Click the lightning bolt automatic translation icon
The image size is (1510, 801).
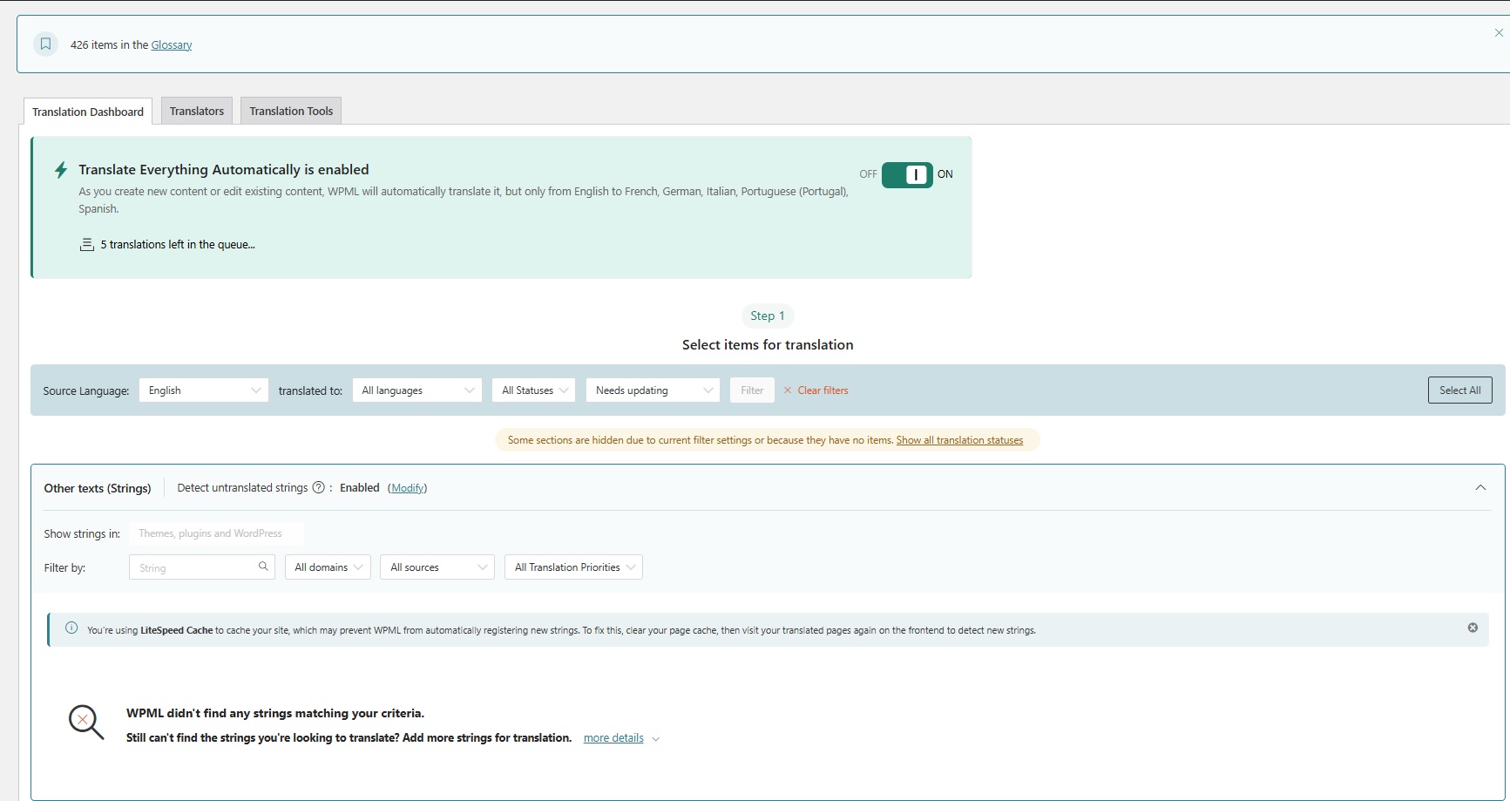click(61, 170)
